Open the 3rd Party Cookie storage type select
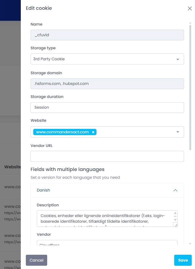Screen dimensions: 195x269 click(x=104, y=59)
